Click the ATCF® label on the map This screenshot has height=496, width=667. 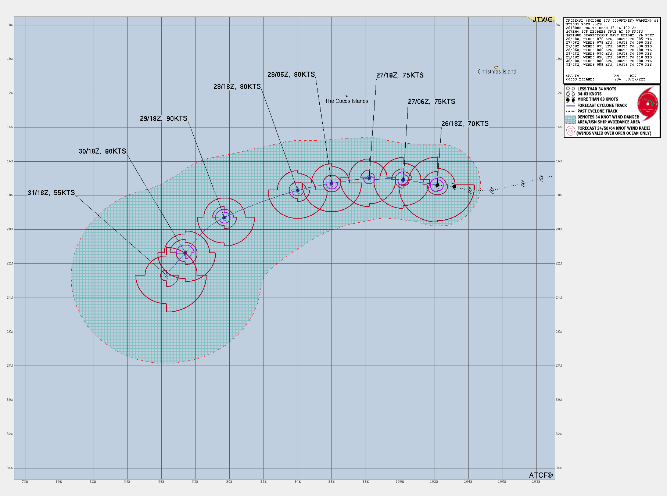point(541,475)
